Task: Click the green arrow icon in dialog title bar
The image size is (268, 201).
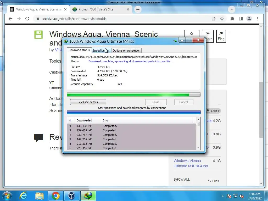Action: [175, 41]
